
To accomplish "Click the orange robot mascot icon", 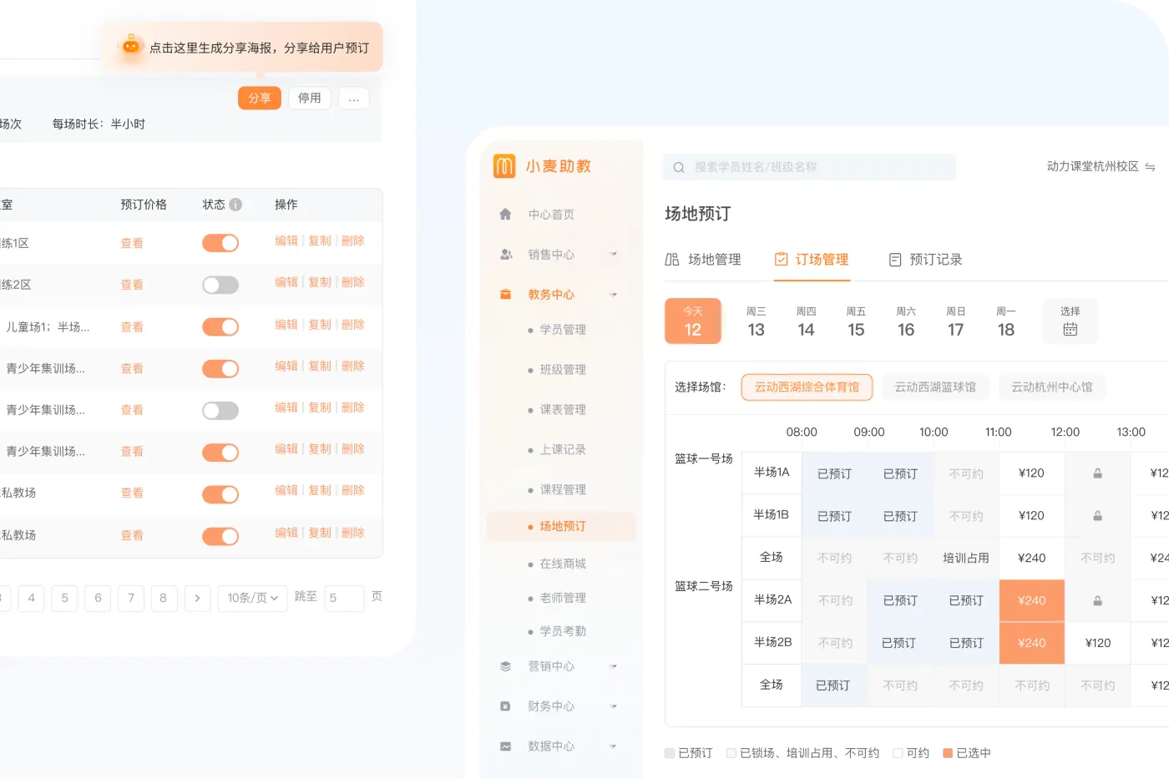I will 131,45.
